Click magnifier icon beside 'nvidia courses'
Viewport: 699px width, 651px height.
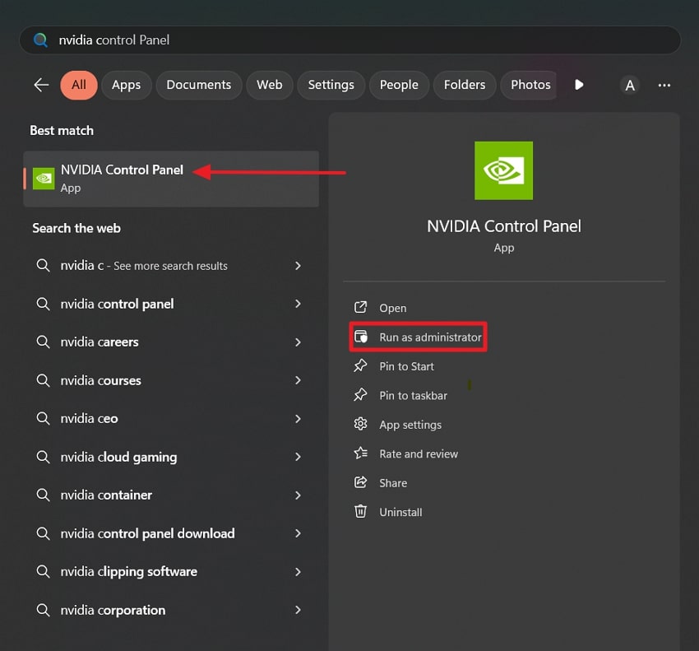(43, 380)
